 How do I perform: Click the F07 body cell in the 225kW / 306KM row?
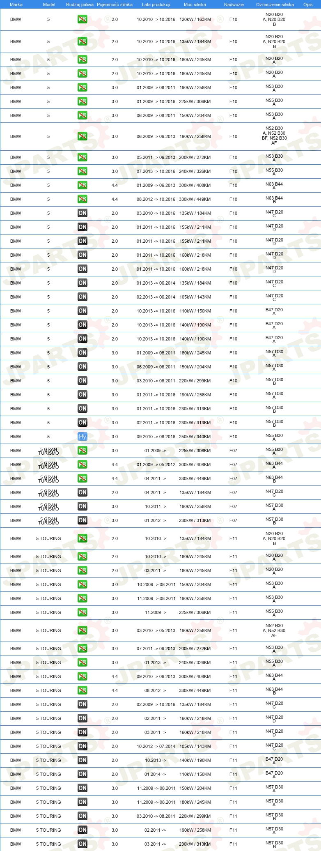pos(233,451)
